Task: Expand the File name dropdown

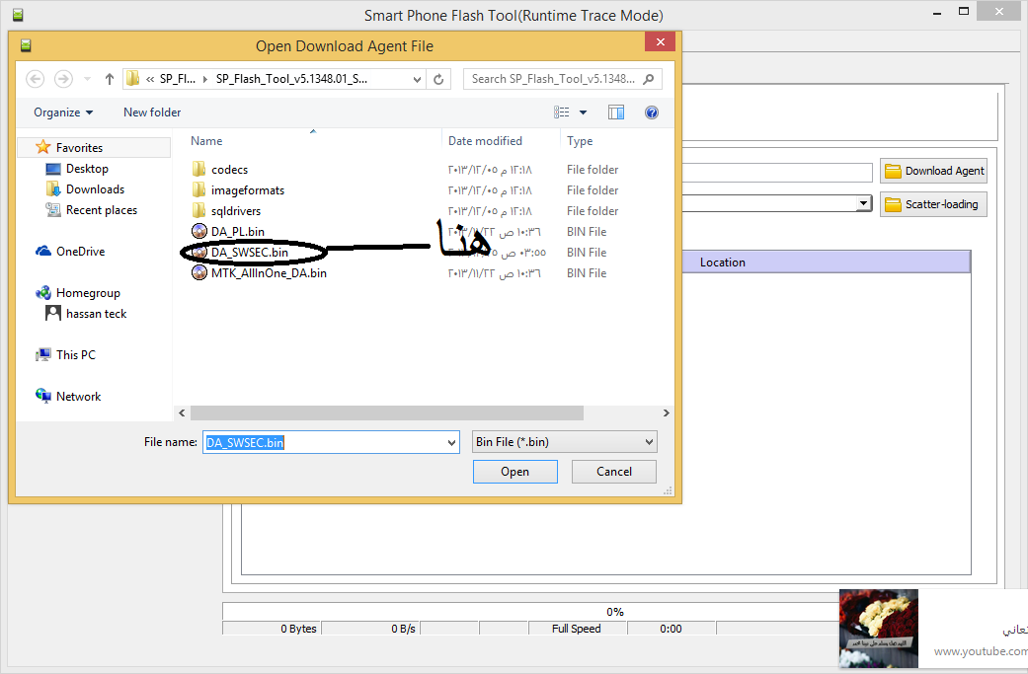Action: tap(451, 443)
